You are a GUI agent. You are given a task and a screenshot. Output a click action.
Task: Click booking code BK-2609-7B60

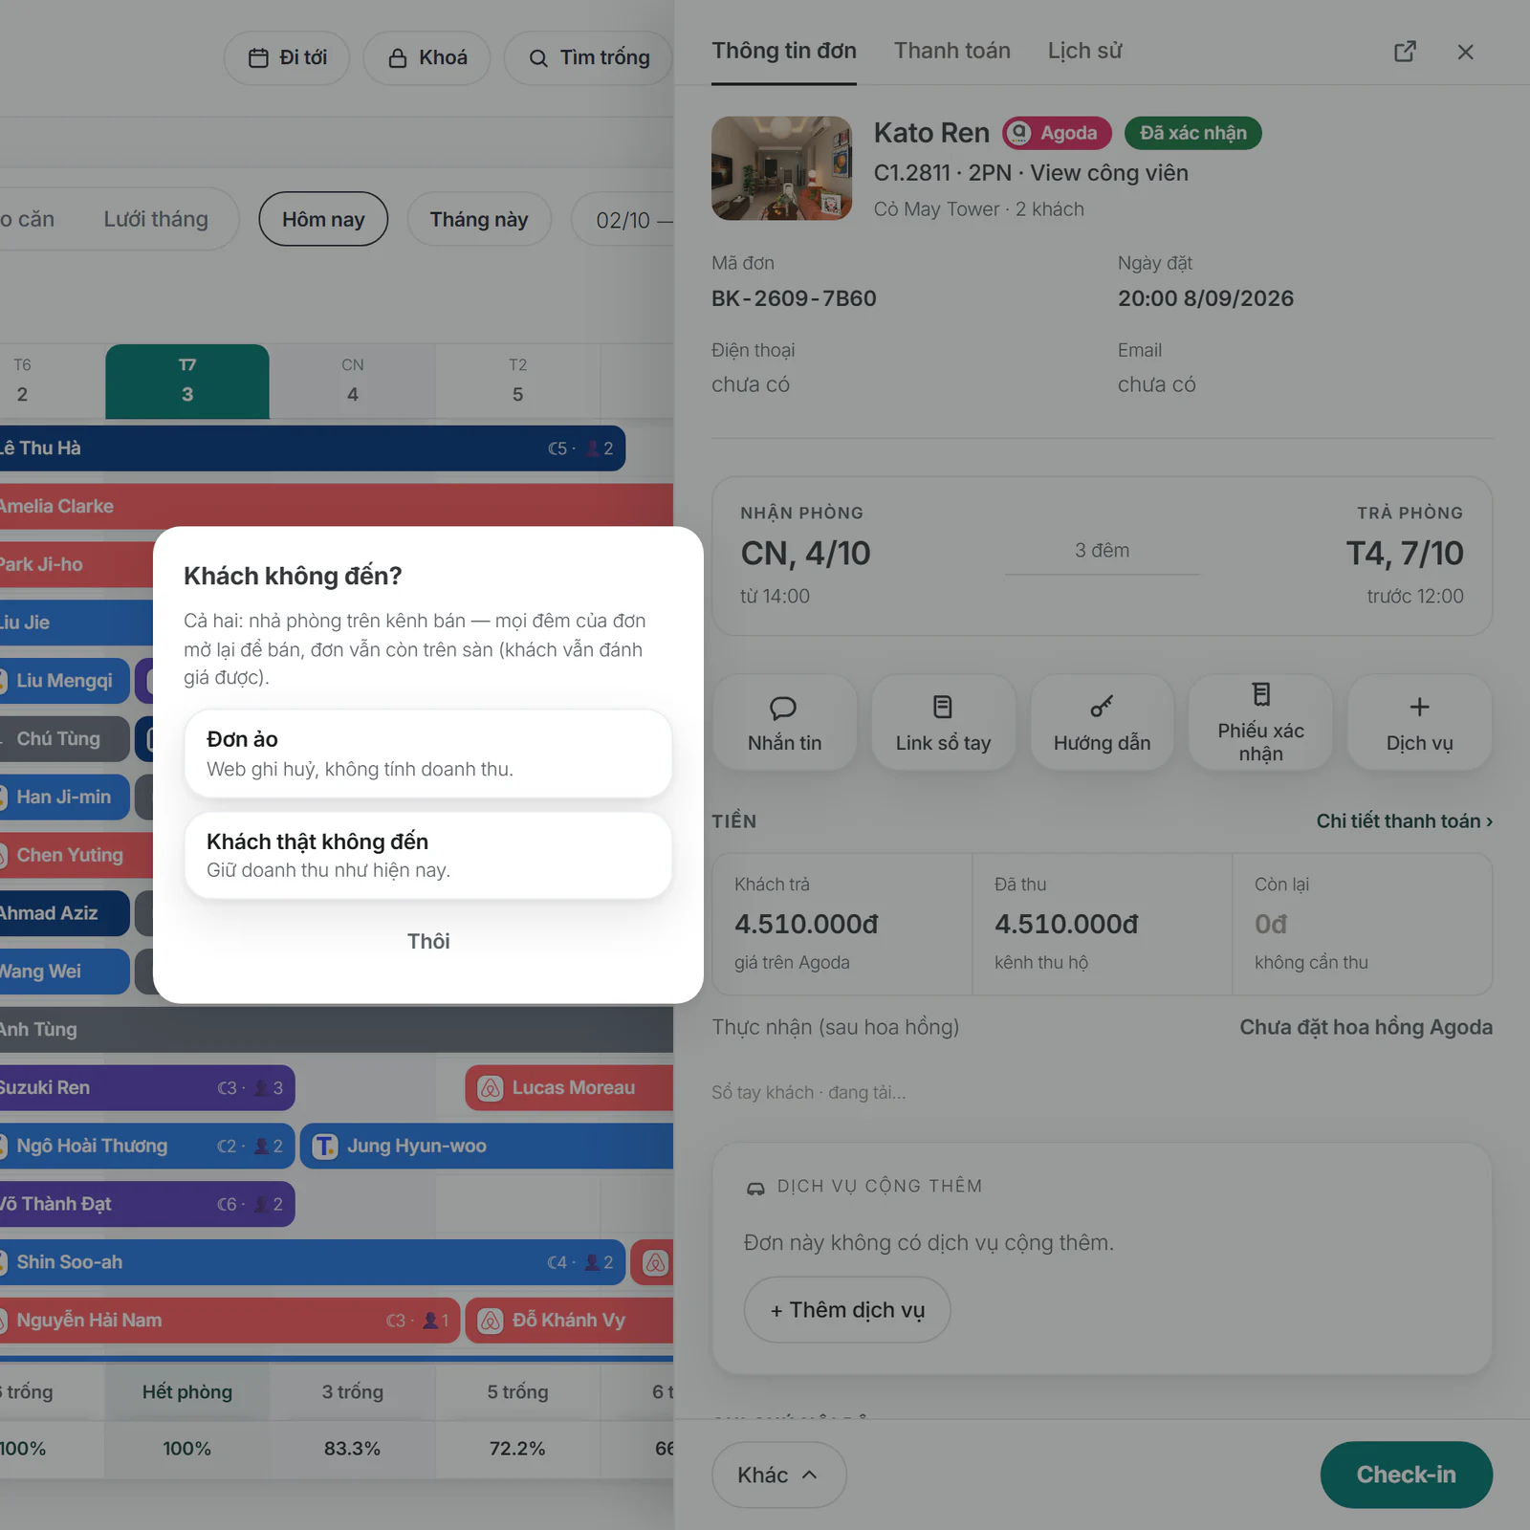794,298
